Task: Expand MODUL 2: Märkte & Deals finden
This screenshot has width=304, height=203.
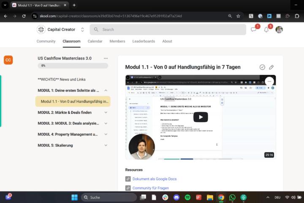Action: (106, 112)
